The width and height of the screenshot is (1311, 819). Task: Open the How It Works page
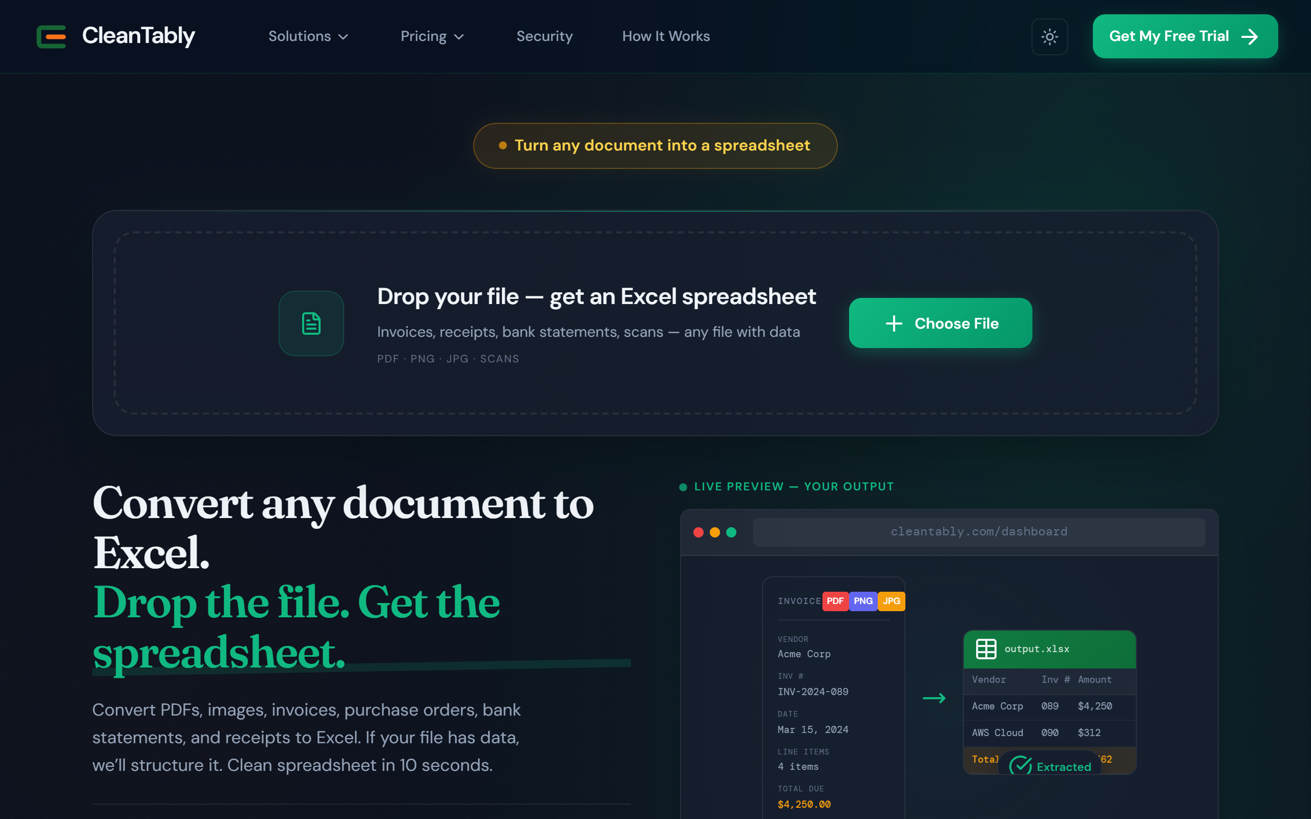(x=665, y=36)
